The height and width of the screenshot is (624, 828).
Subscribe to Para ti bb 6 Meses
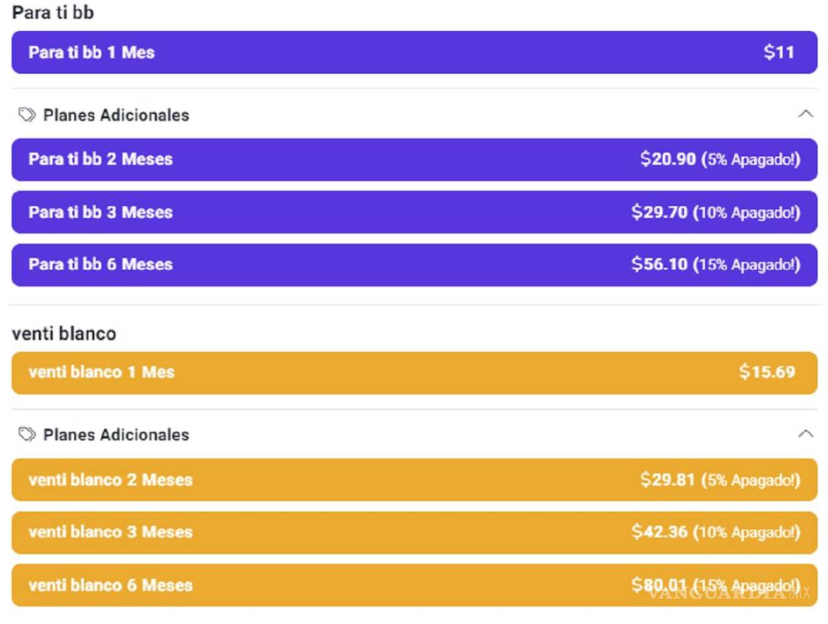click(414, 265)
